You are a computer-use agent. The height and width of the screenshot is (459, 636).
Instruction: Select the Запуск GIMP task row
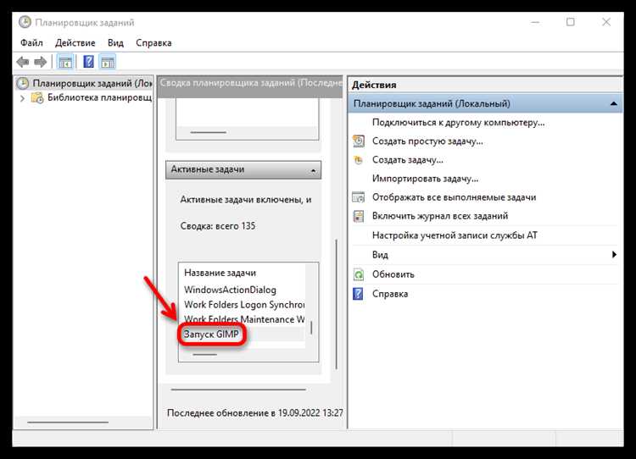(242, 335)
